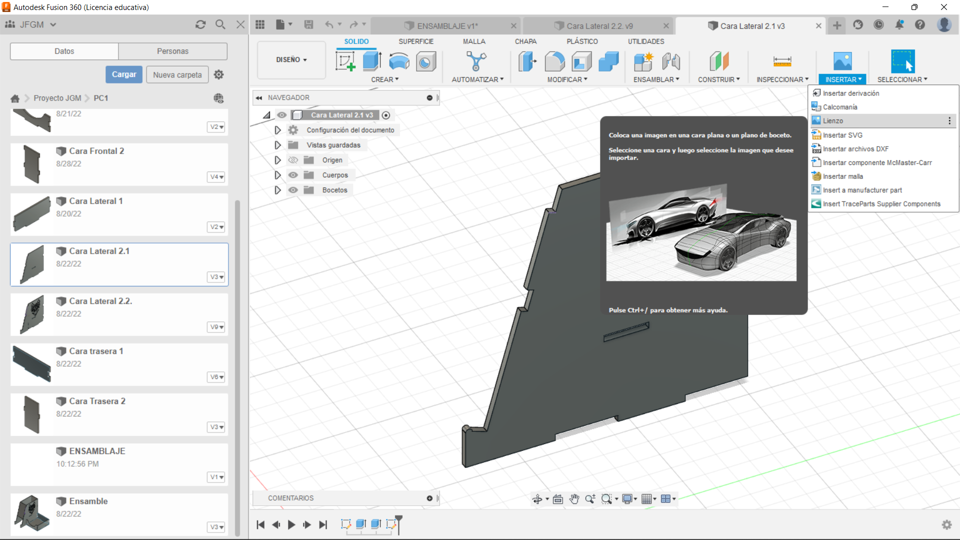
Task: Play the timeline with the play button
Action: (x=291, y=524)
